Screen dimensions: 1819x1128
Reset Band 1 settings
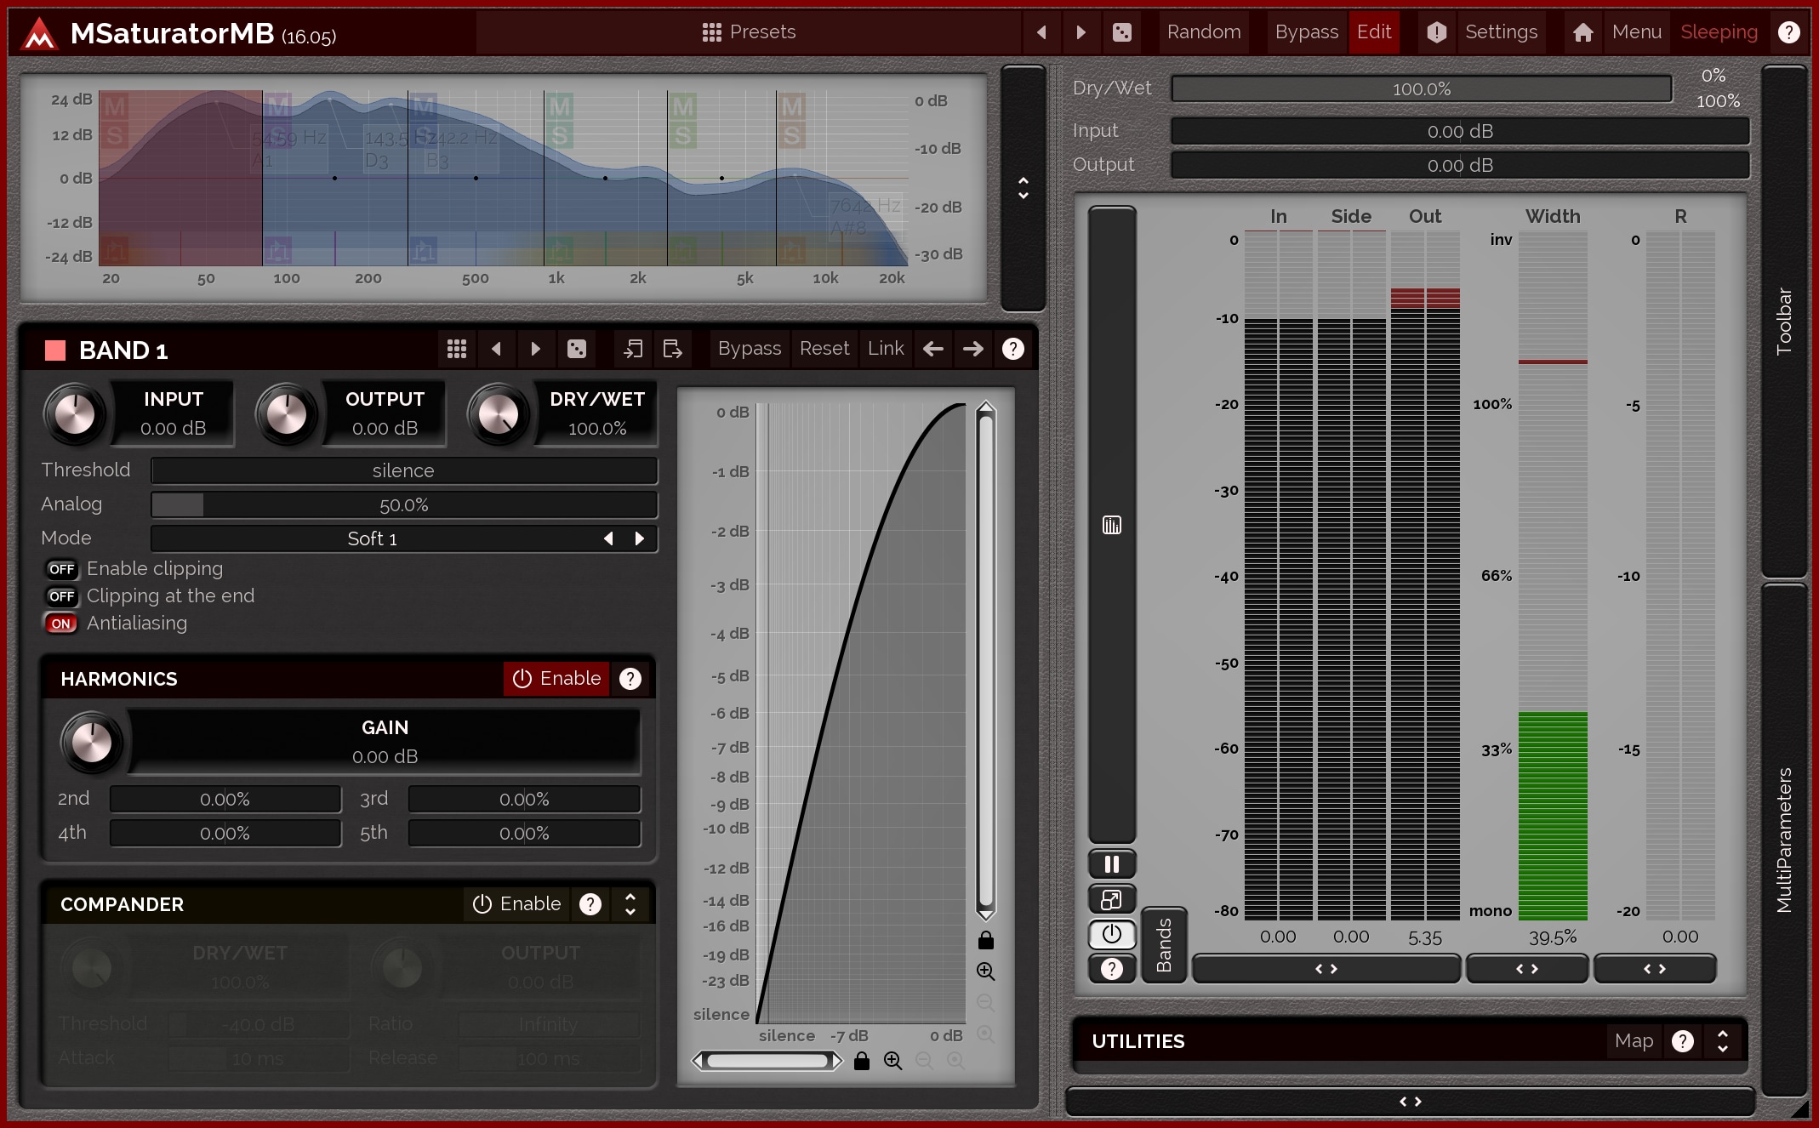click(824, 349)
